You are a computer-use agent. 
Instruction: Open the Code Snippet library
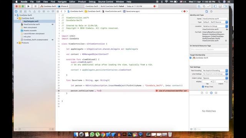(x=207, y=93)
